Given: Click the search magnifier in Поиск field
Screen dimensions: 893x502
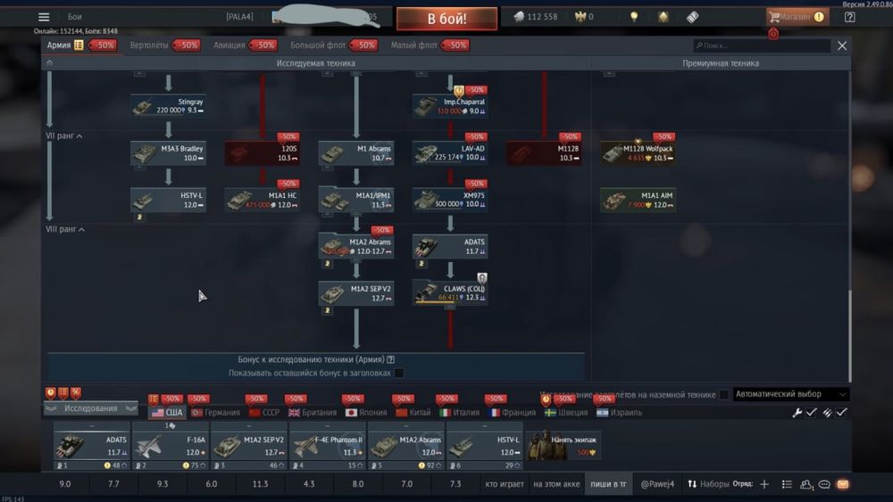Looking at the screenshot, I should click(699, 45).
